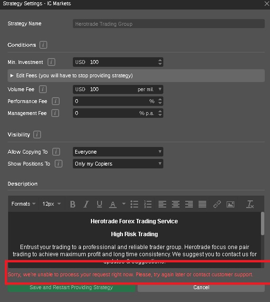Insert a bullet list
The image size is (270, 302).
point(134,204)
